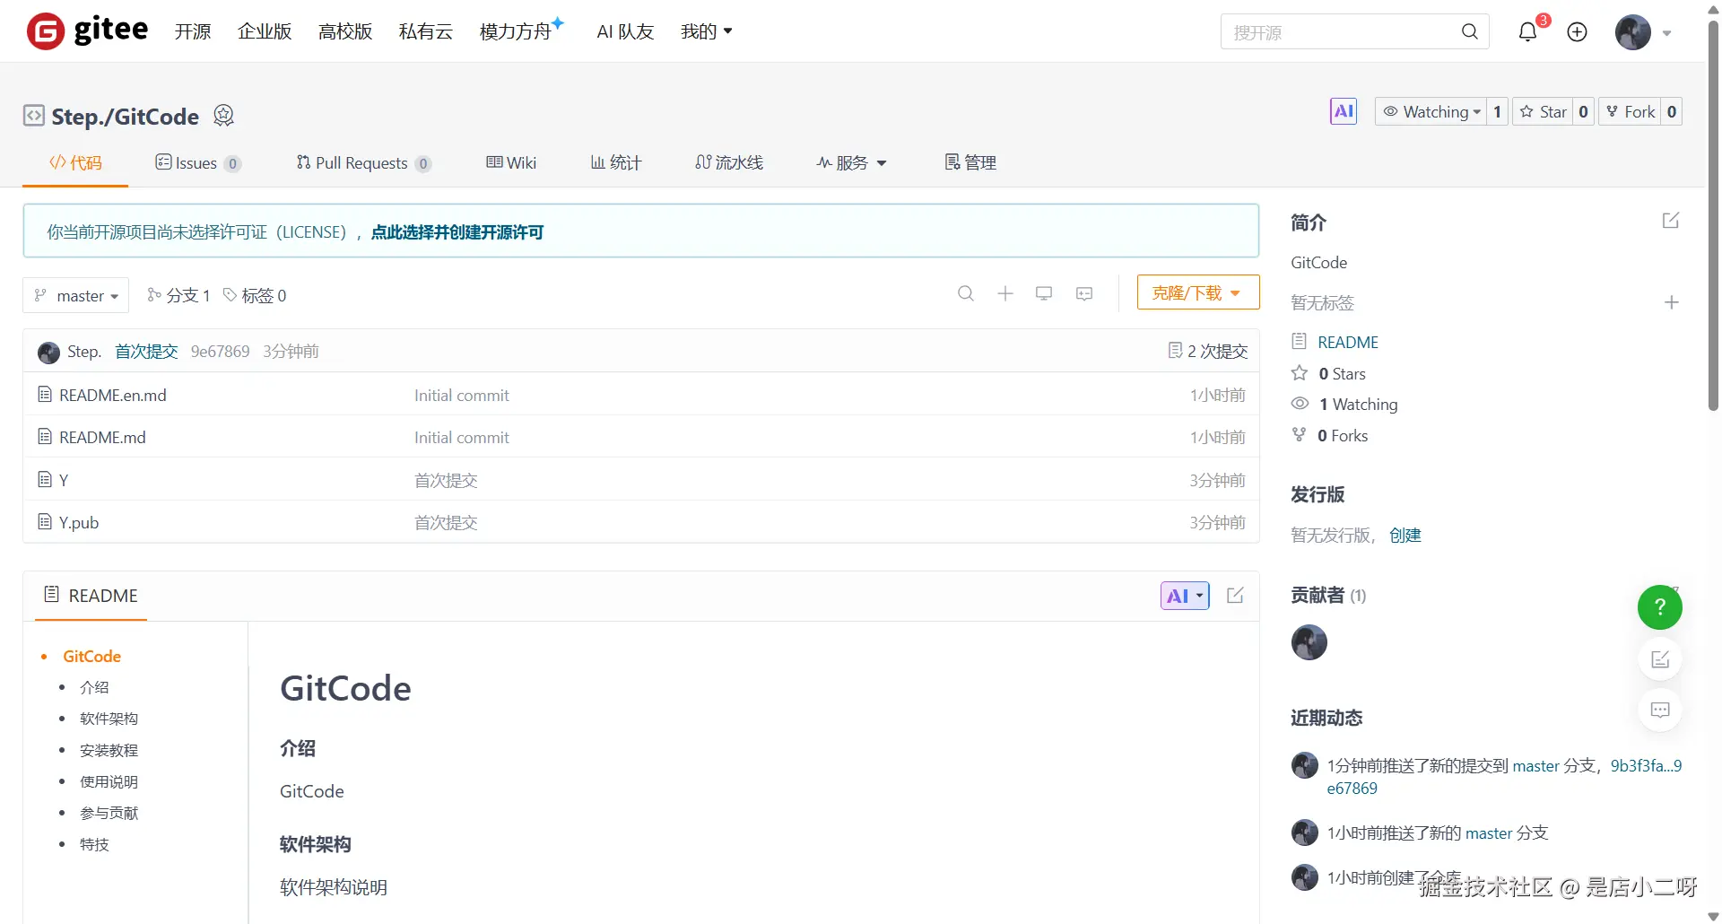Open the README AI dropdown
The width and height of the screenshot is (1722, 924).
(1185, 596)
